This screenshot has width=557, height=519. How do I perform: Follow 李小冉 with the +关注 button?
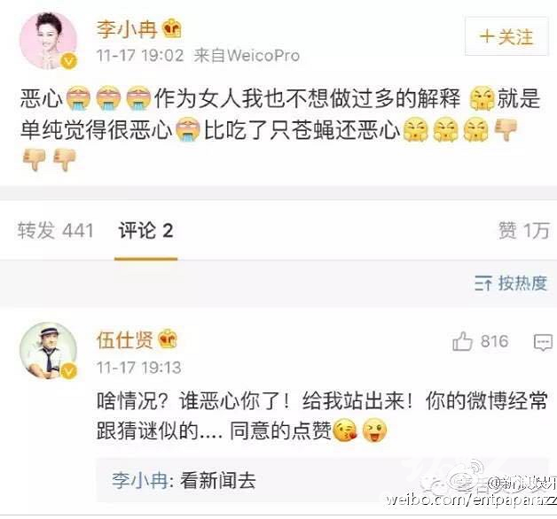[x=506, y=36]
